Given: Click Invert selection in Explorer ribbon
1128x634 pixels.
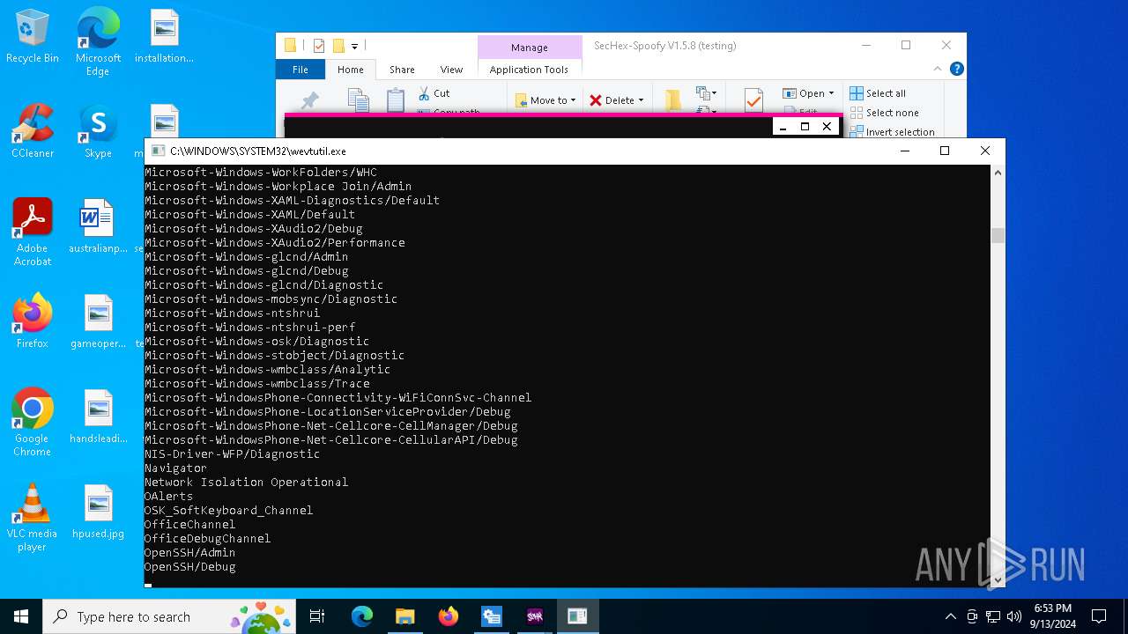Looking at the screenshot, I should point(892,132).
